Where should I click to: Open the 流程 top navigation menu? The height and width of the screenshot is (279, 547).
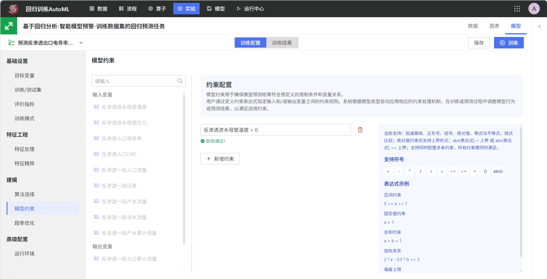pos(128,9)
